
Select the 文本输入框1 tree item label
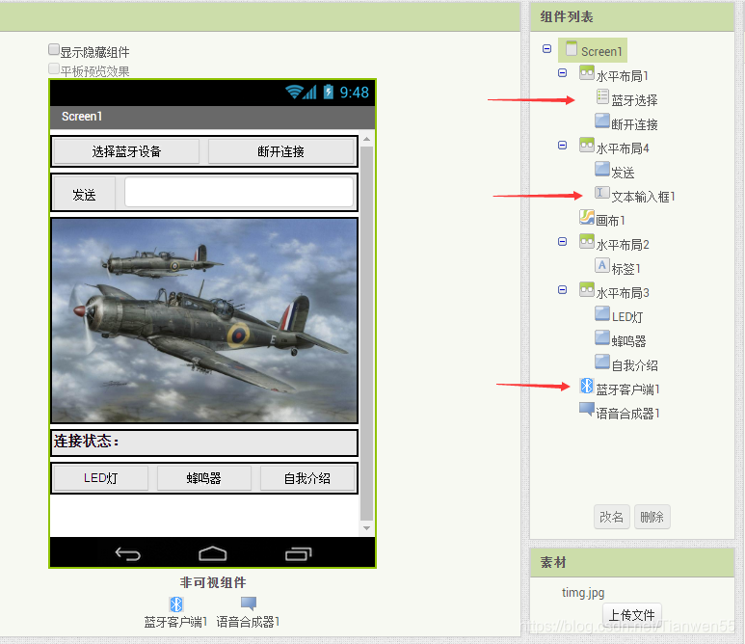643,197
